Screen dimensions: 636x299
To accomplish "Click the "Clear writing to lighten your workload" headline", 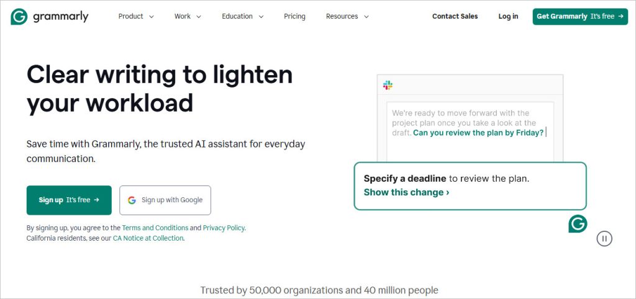I will pos(160,88).
